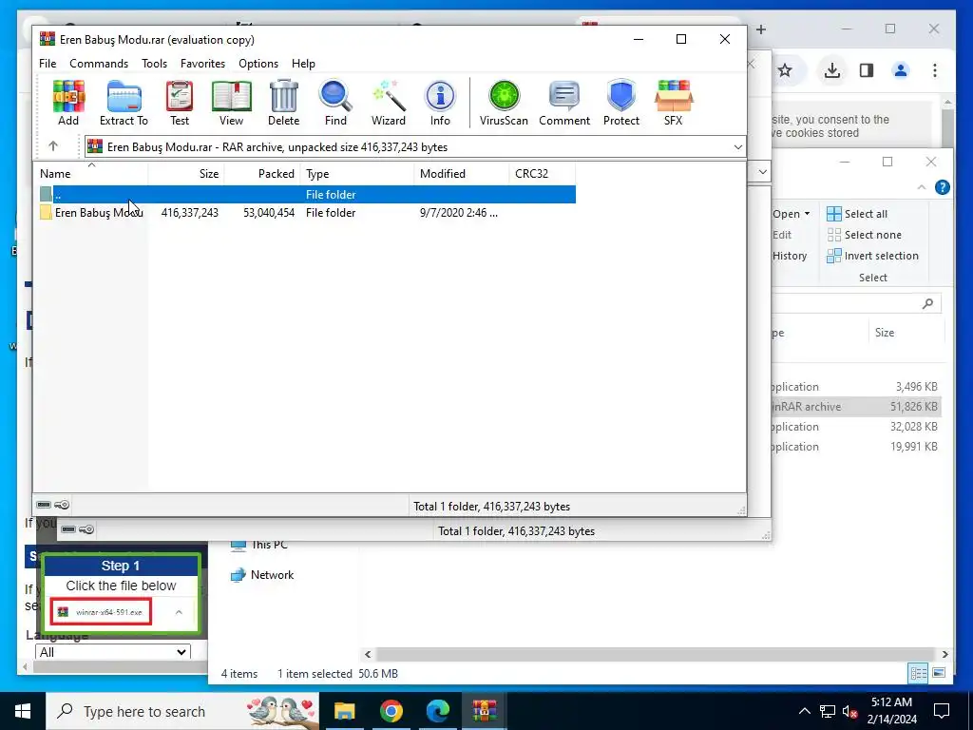
Task: Open the Tools menu
Action: pos(154,64)
